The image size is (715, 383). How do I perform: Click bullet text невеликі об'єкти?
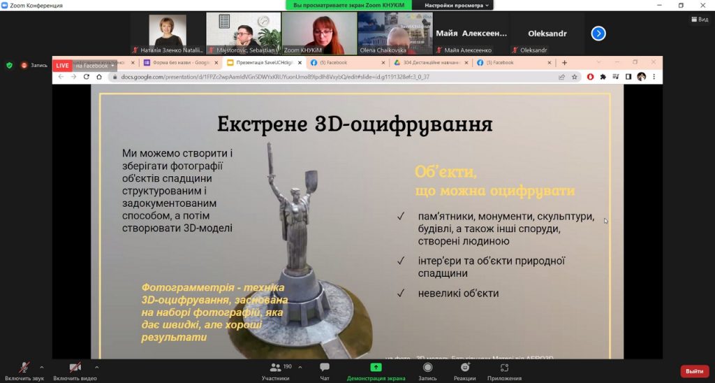point(458,294)
